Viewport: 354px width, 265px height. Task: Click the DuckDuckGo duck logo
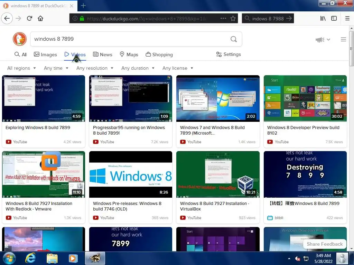pos(20,39)
